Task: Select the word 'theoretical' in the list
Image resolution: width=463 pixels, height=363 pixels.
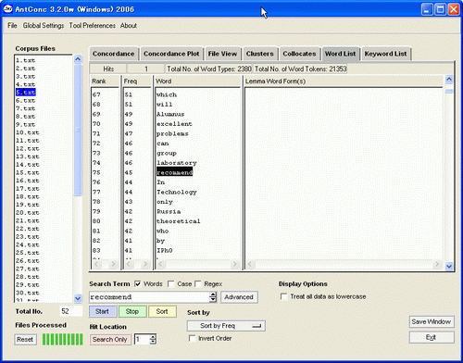Action: [178, 221]
